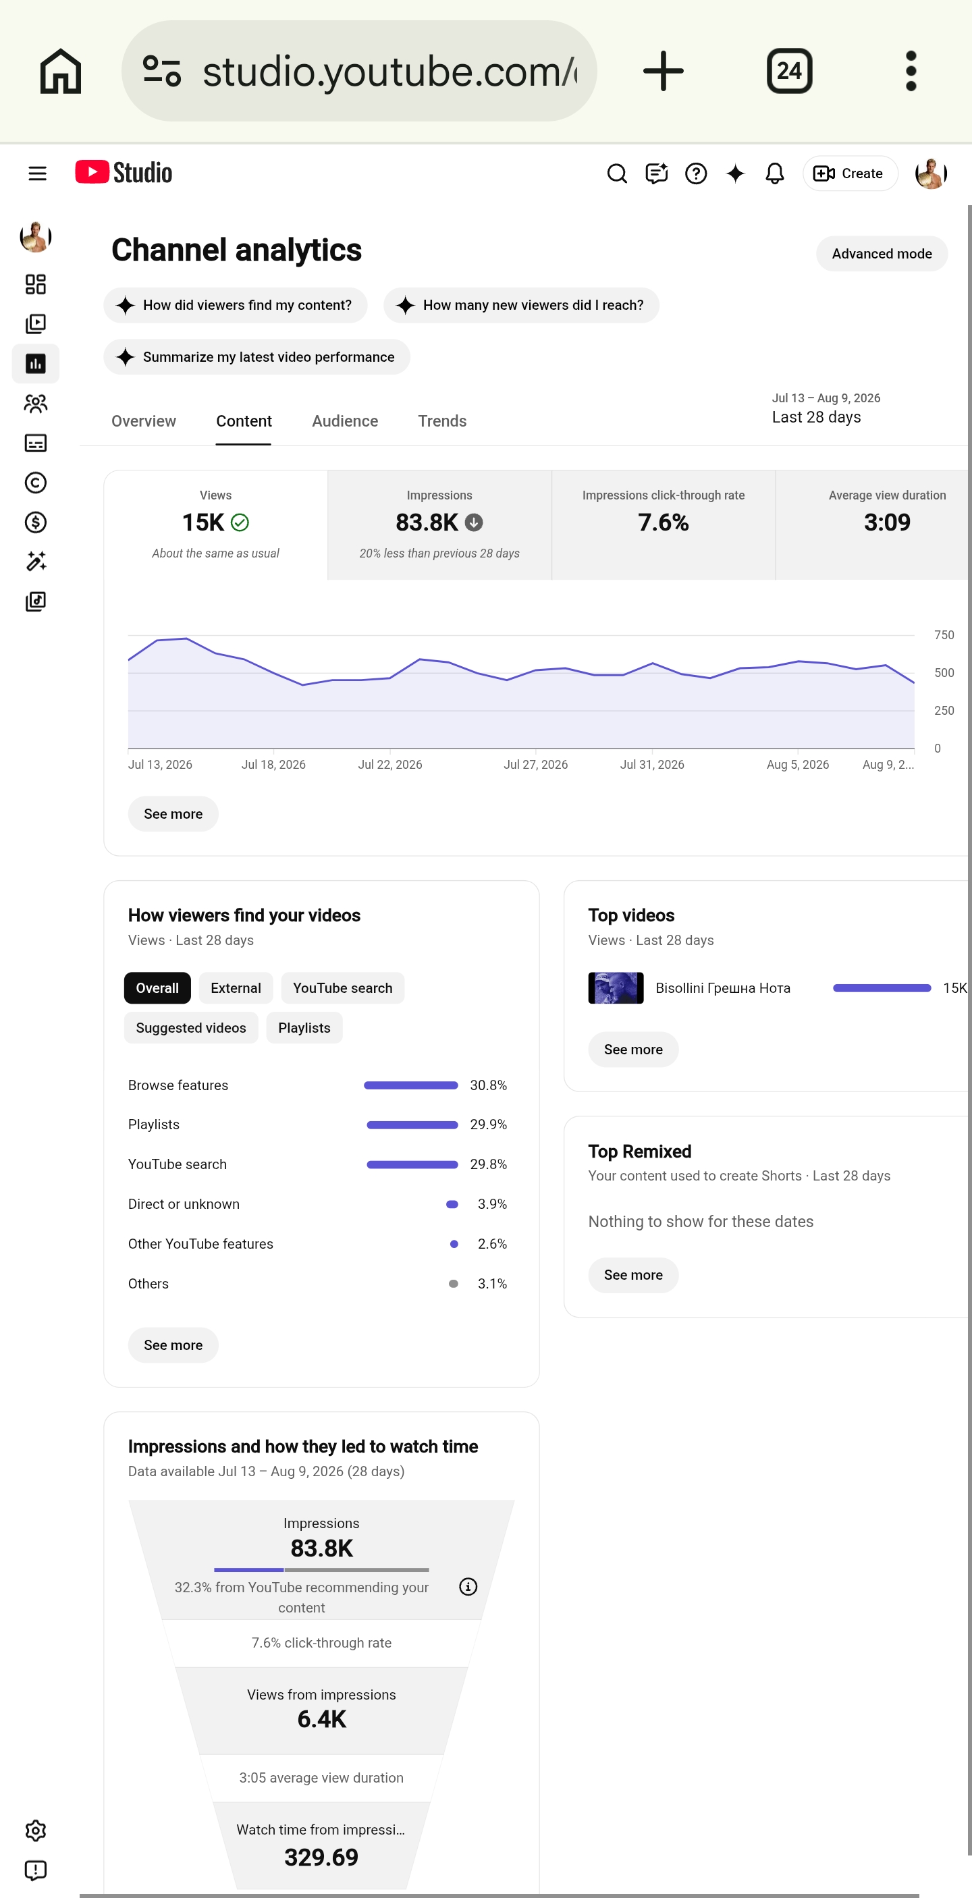Select the Views 15K metric card
The width and height of the screenshot is (972, 1898).
(x=216, y=524)
